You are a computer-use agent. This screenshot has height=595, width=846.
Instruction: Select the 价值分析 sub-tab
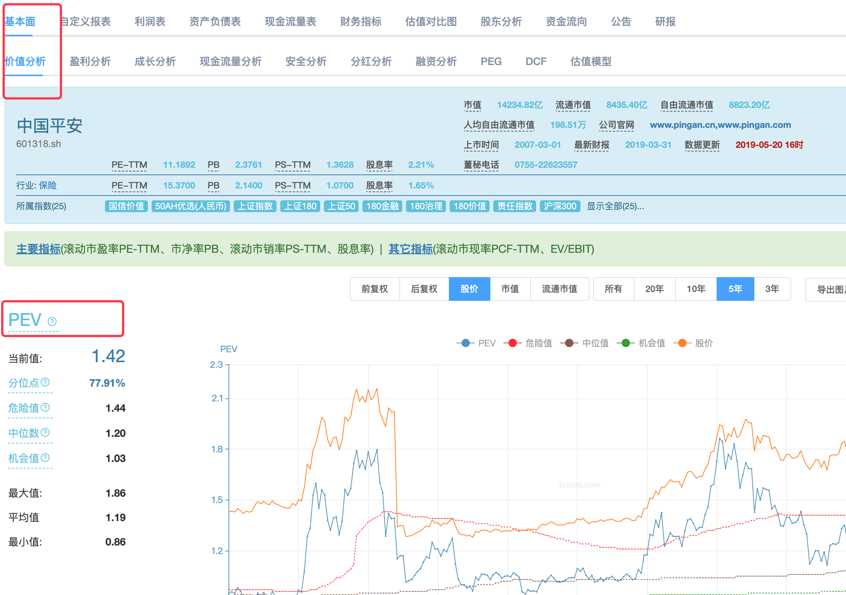[x=25, y=61]
